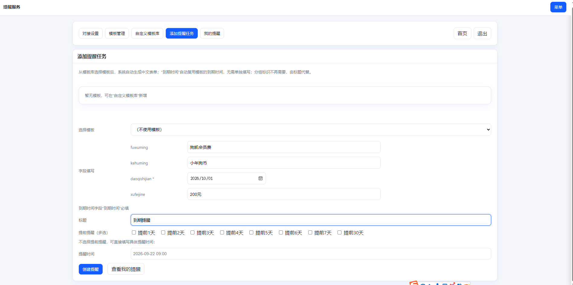Tick the 提前7天 checkbox
Viewport: 573px width, 285px height.
click(x=310, y=233)
